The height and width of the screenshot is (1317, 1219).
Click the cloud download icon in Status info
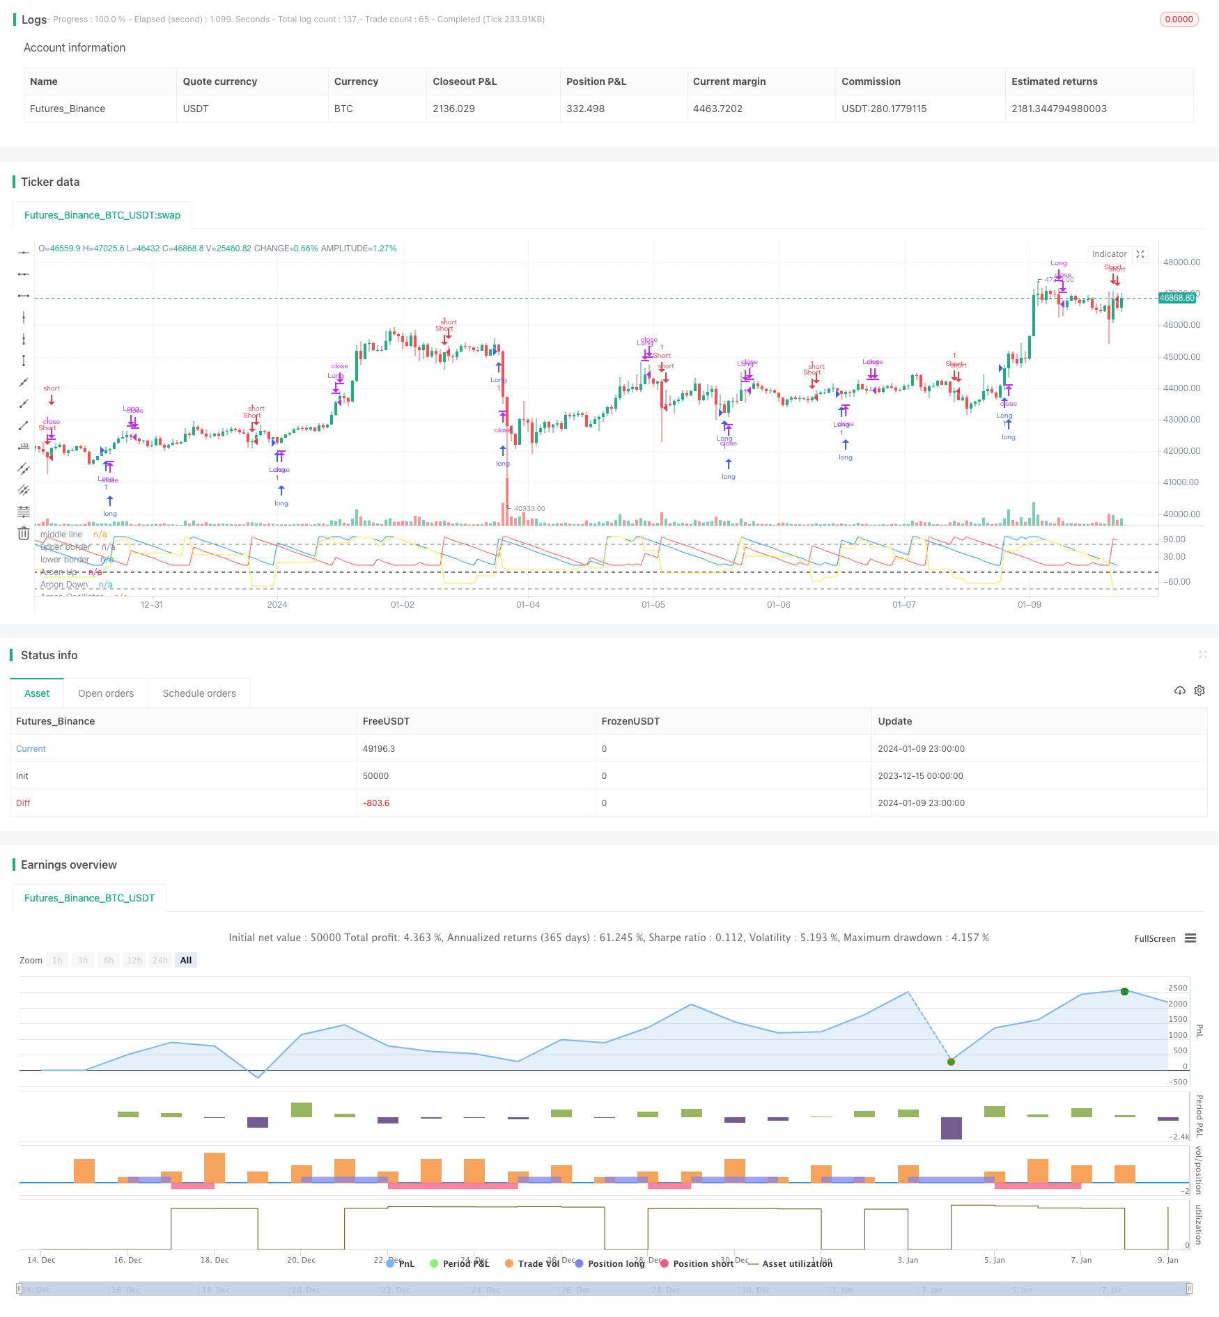coord(1180,691)
